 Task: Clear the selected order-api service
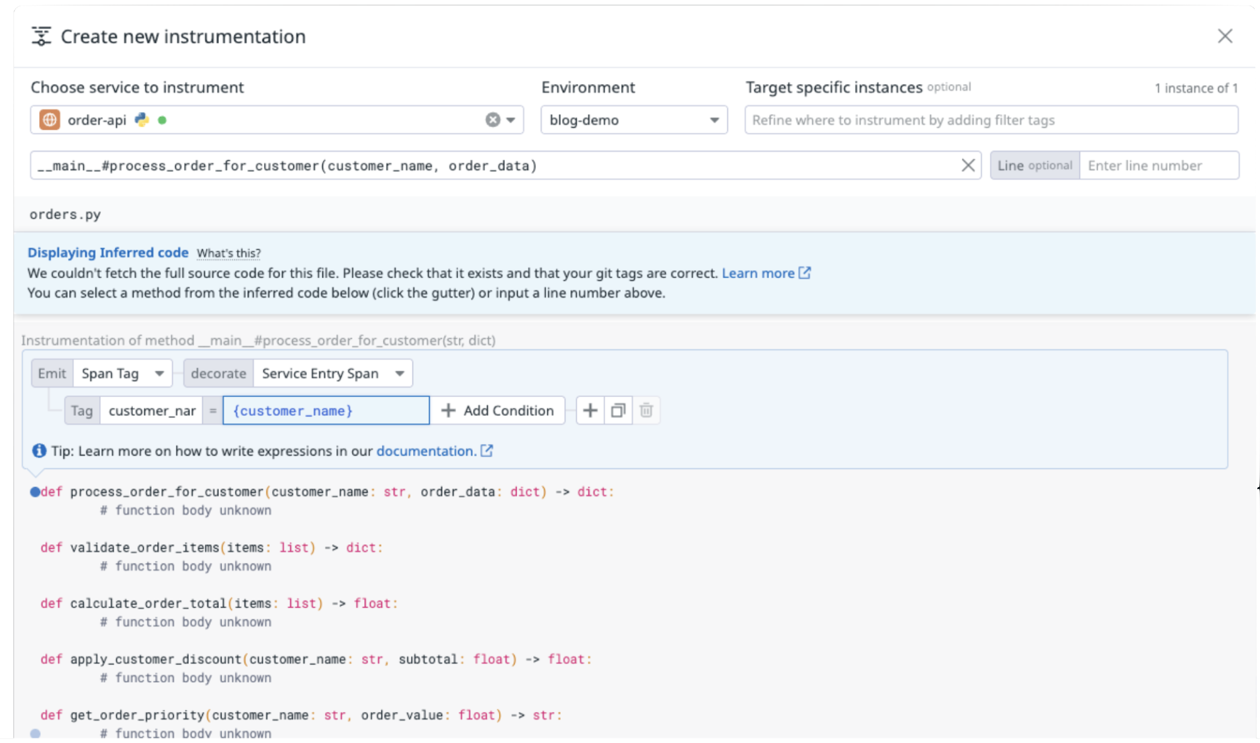[x=492, y=120]
